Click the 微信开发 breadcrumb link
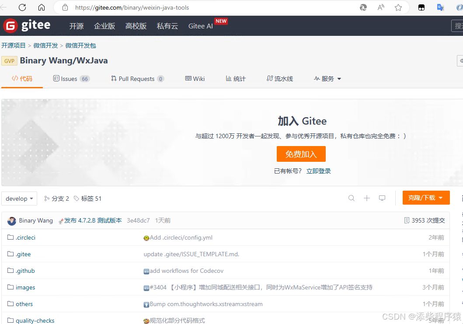This screenshot has height=324, width=463. tap(45, 45)
